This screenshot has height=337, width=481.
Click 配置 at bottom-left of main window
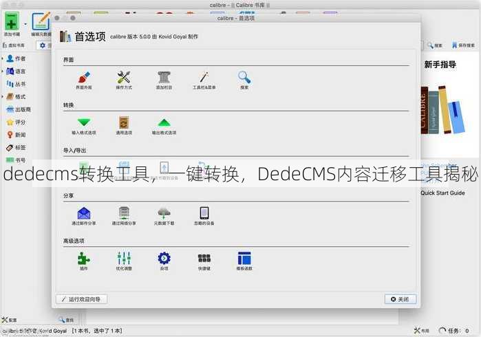[9, 320]
